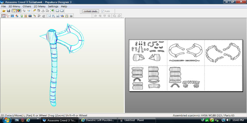
Task: Switch to split two-pane window layout
Action: 58,11
